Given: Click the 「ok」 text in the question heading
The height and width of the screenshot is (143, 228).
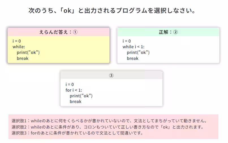Looking at the screenshot, I should click(x=68, y=11).
